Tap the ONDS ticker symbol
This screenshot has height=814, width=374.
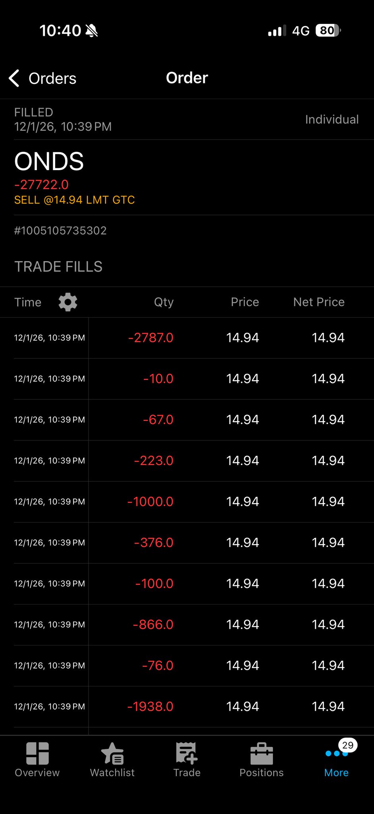(x=49, y=162)
